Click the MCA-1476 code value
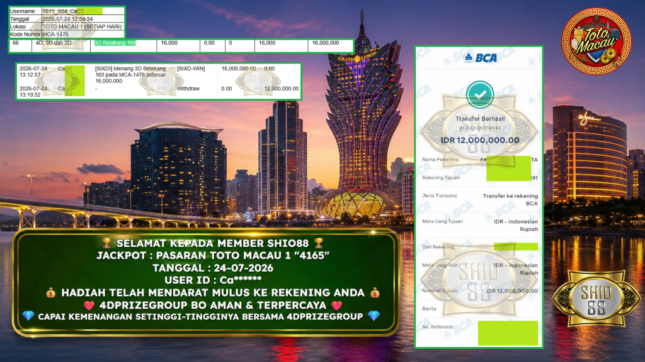This screenshot has height=362, width=645. pos(55,34)
